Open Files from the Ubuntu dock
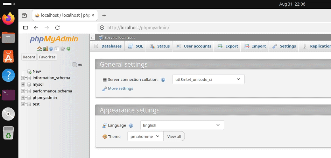This screenshot has width=331, height=158. (x=8, y=37)
